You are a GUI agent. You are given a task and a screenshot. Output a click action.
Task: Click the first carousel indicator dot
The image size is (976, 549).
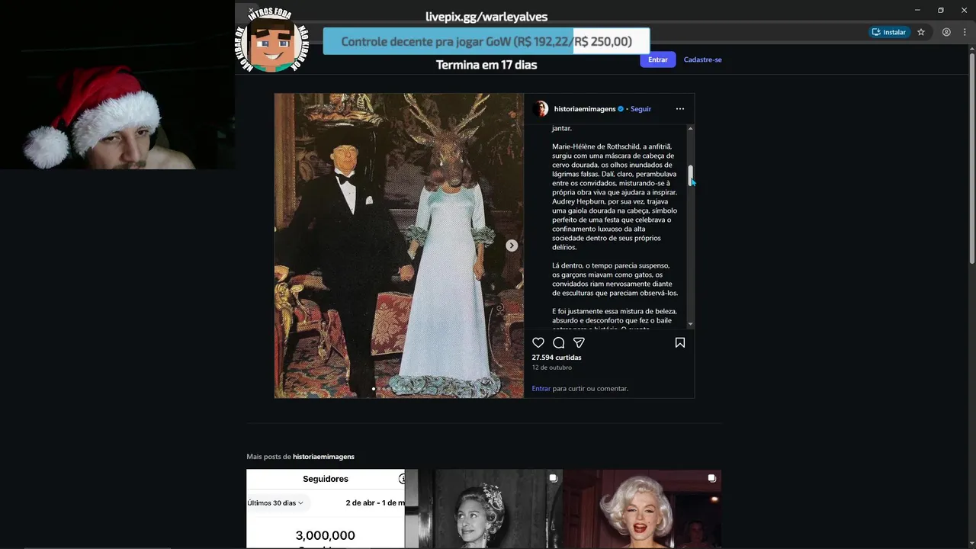tap(374, 389)
